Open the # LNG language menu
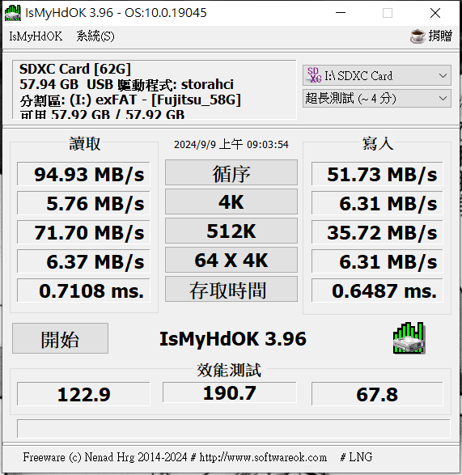Image resolution: width=462 pixels, height=475 pixels. (356, 457)
